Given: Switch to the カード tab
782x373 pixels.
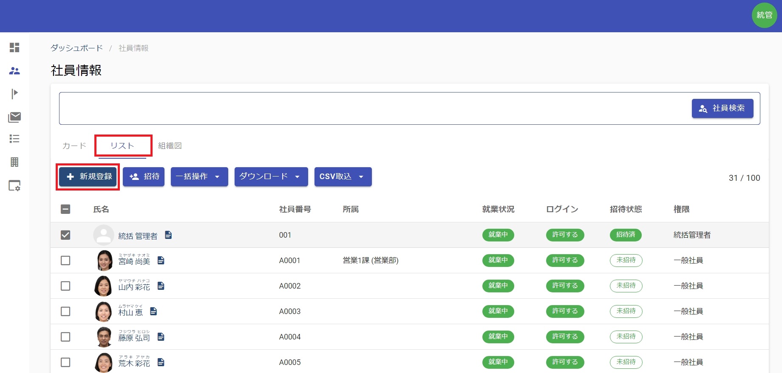Looking at the screenshot, I should (74, 146).
